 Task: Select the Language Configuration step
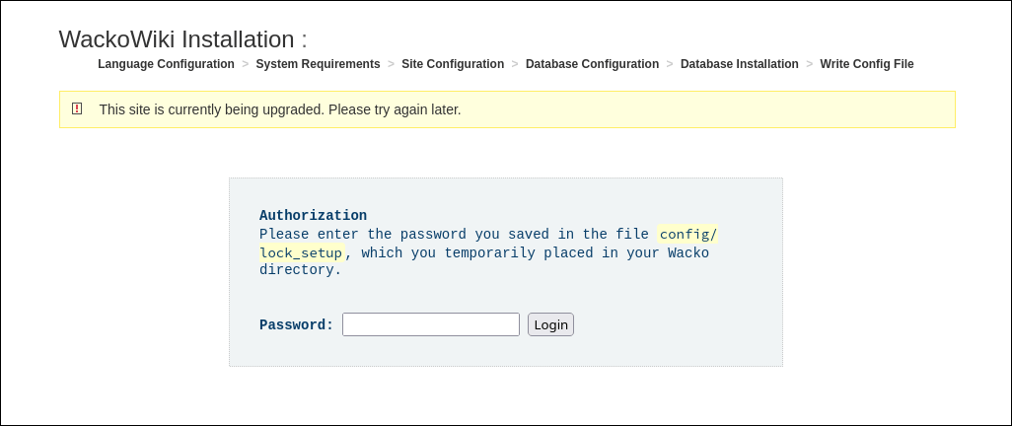coord(166,64)
